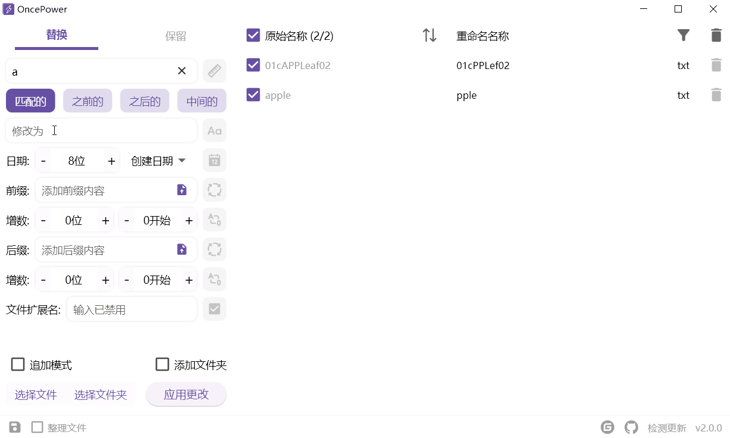
Task: Click the trash icon in the top-right header
Action: [x=716, y=36]
